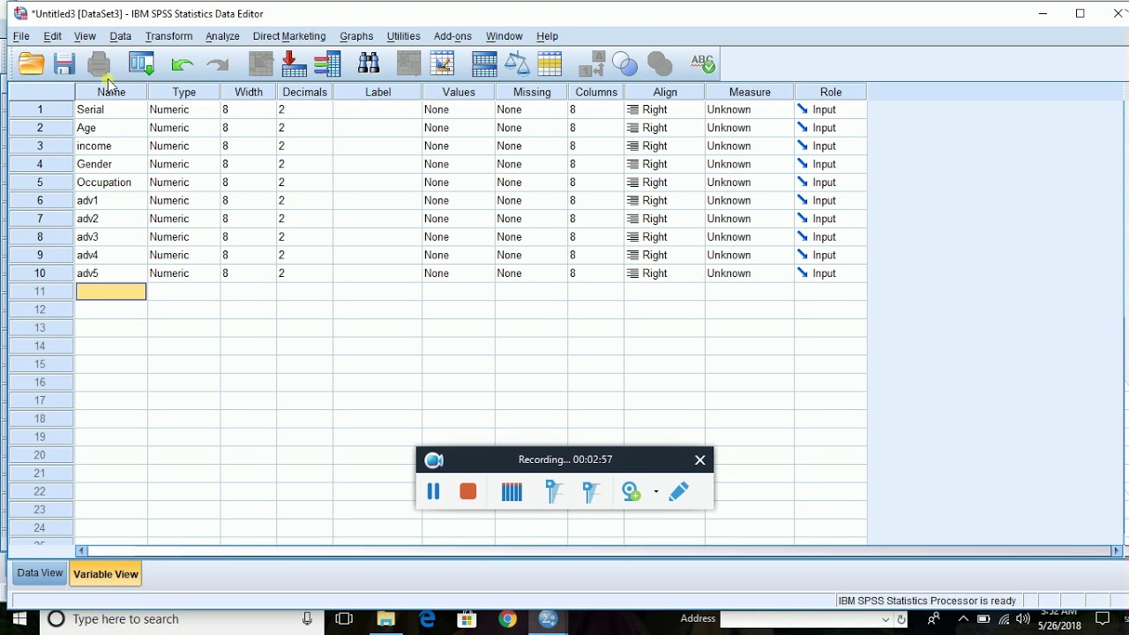Viewport: 1129px width, 635px height.
Task: Open the Analyze menu
Action: 222,36
